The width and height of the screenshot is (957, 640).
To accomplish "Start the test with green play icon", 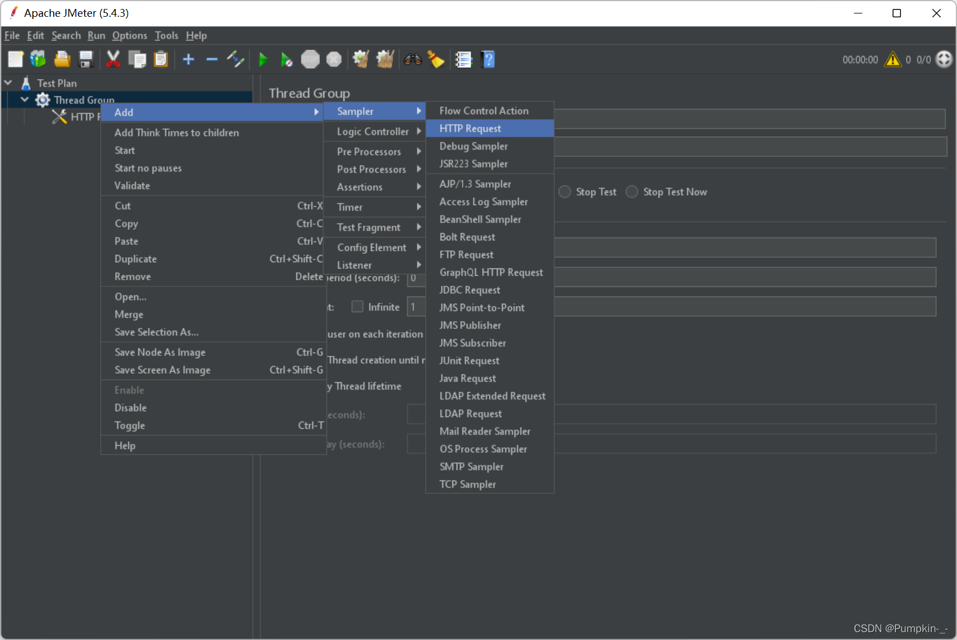I will [x=263, y=59].
